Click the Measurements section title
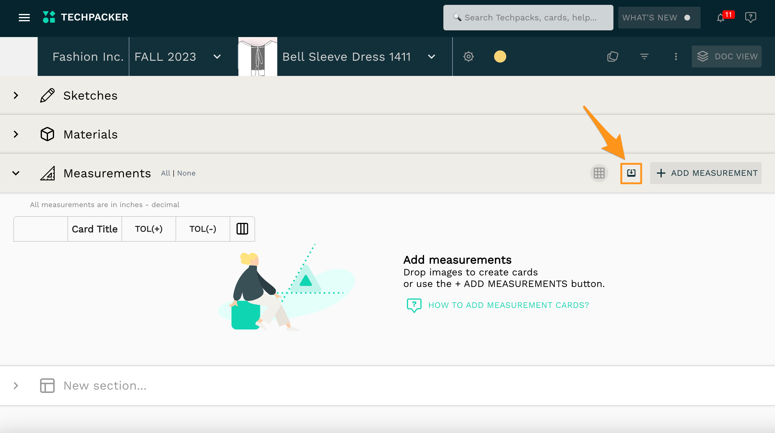This screenshot has height=433, width=775. coord(107,173)
